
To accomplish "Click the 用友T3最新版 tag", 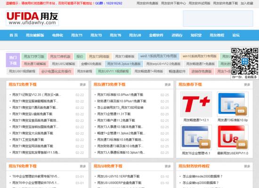I will click(125, 56).
